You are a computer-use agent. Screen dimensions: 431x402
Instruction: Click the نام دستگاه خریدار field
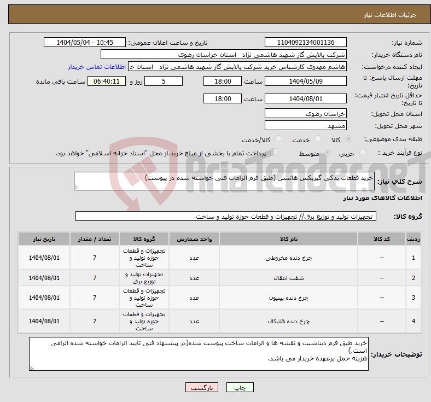(x=224, y=54)
